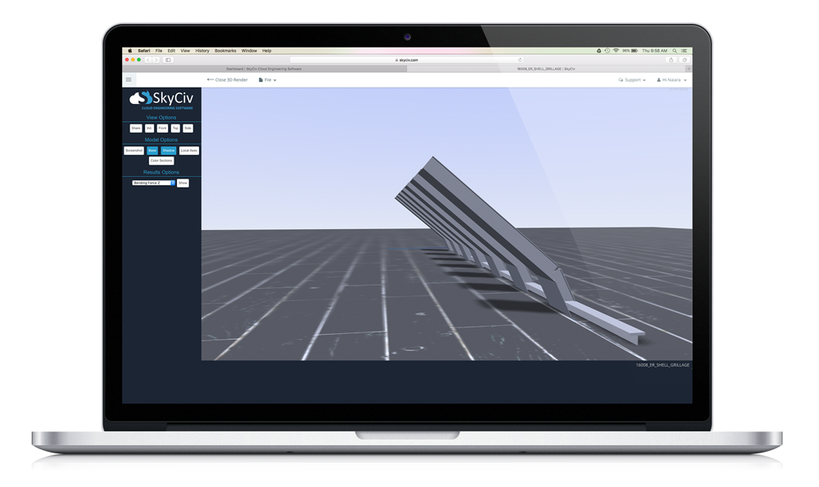Switch to 16008_ER_SHELL_GRILLAGE tab
The image size is (819, 487).
(x=546, y=69)
